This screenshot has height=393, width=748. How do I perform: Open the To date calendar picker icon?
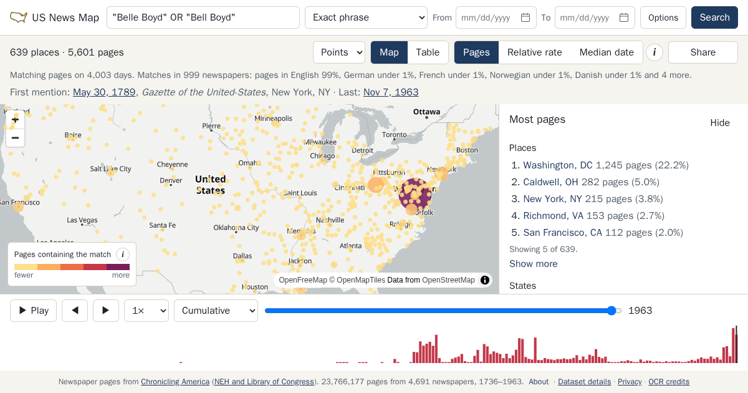pos(624,17)
